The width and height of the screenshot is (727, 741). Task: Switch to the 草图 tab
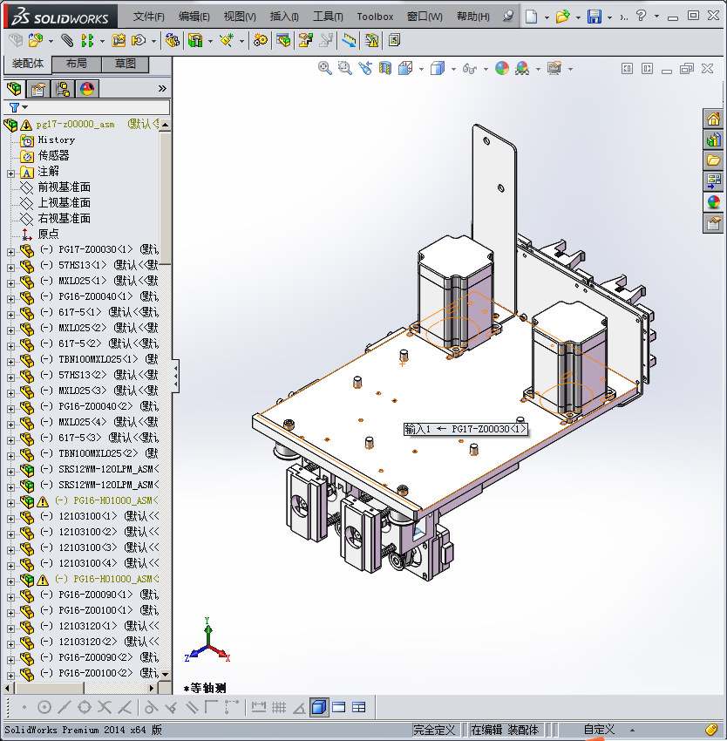tap(126, 64)
